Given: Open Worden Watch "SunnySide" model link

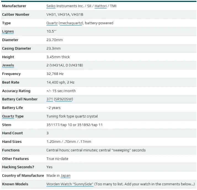Looking at the screenshot, I should click(70, 184).
